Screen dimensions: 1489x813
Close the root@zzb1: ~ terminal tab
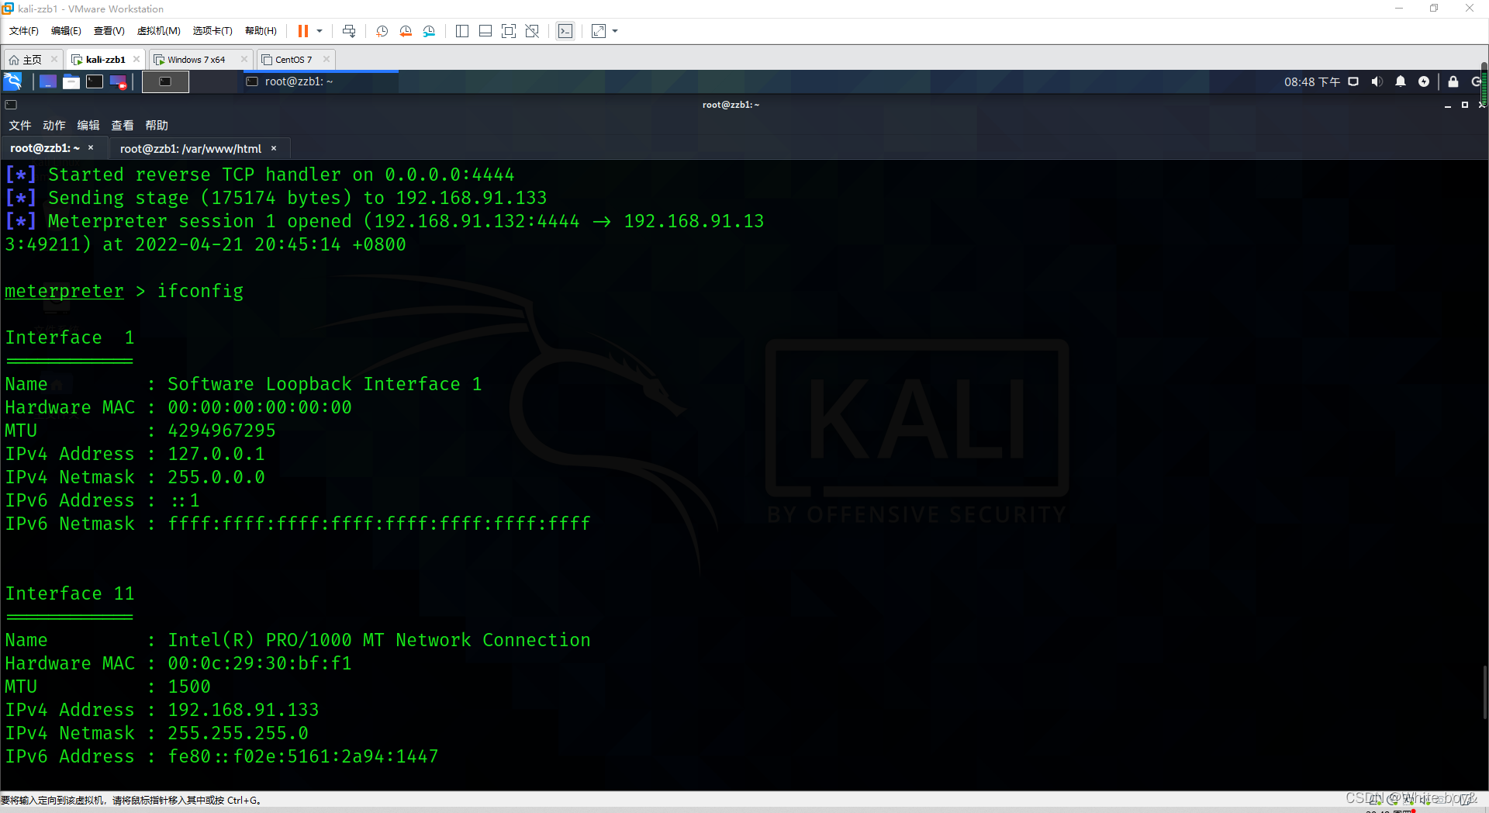(x=91, y=147)
